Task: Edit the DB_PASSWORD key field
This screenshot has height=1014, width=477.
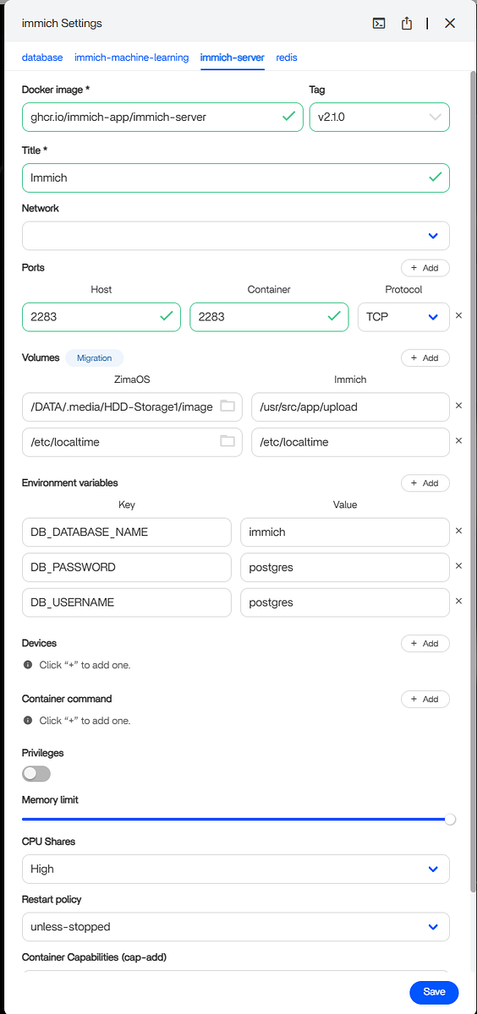Action: [x=127, y=567]
